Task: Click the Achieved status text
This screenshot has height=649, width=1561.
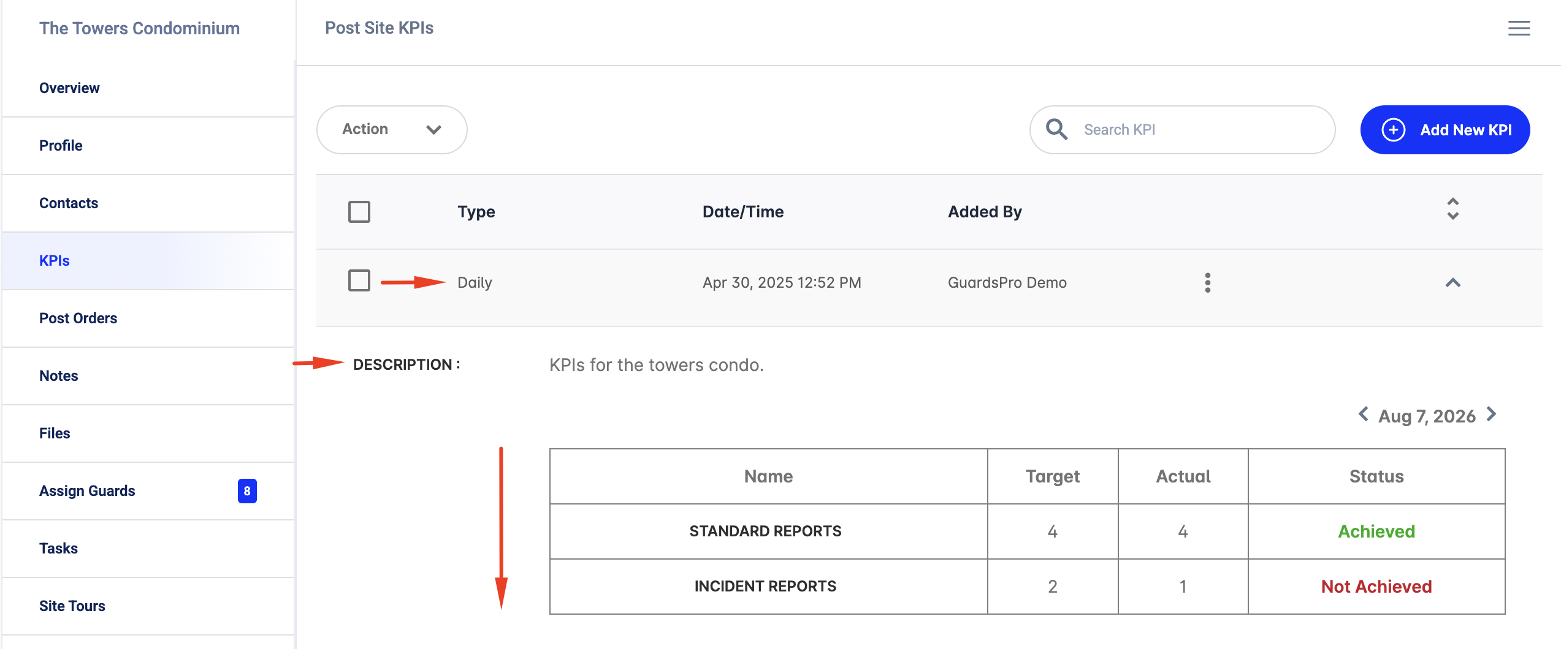Action: tap(1376, 531)
